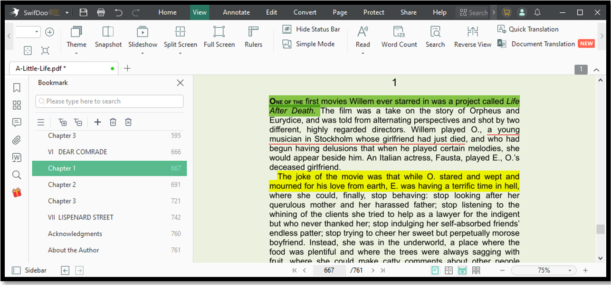Image resolution: width=611 pixels, height=285 pixels.
Task: Enter Full Screen mode
Action: [219, 37]
